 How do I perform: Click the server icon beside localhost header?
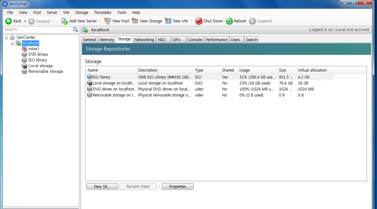pos(85,30)
